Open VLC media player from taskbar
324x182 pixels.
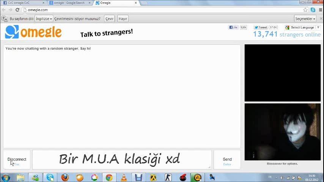[124, 177]
